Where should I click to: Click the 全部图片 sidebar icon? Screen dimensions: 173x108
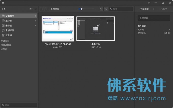pos(3,16)
